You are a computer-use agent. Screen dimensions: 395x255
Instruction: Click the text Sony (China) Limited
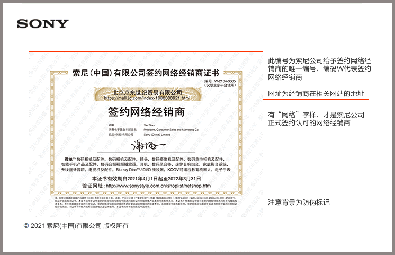tap(157, 135)
